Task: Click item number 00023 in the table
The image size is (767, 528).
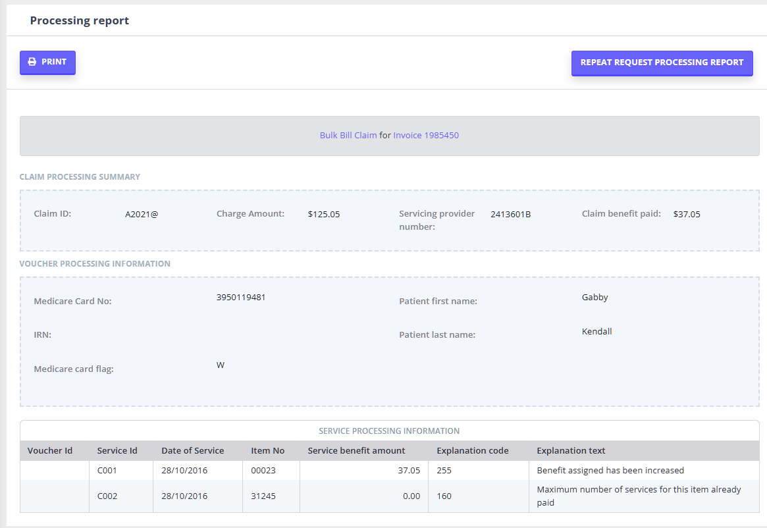Action: point(262,471)
